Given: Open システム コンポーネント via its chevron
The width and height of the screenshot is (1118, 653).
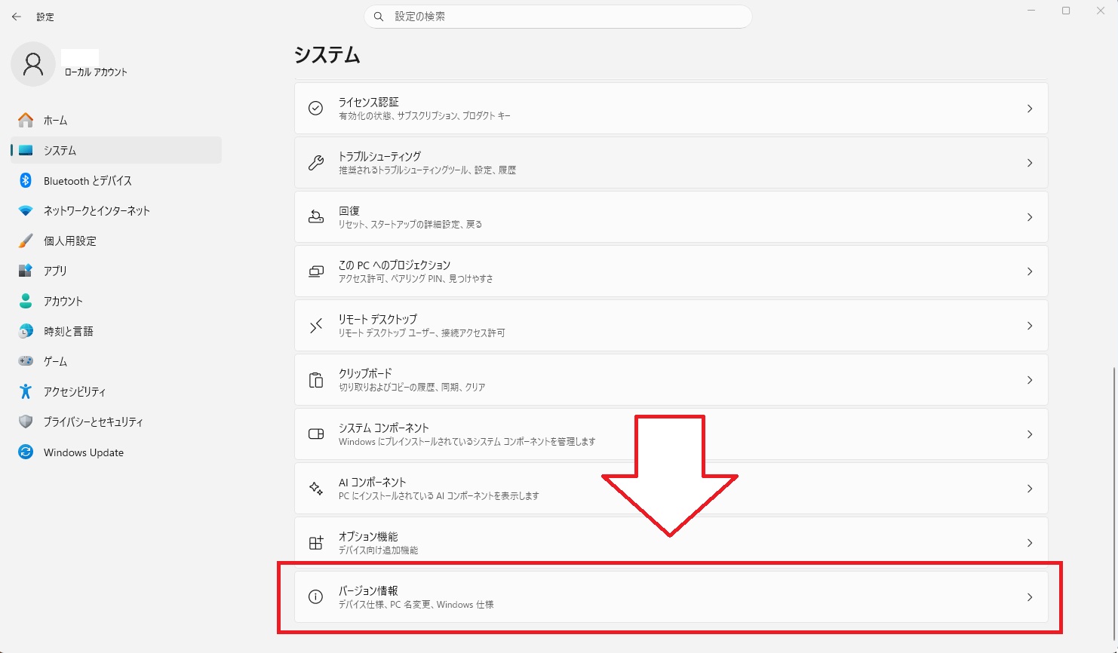Looking at the screenshot, I should click(1030, 434).
